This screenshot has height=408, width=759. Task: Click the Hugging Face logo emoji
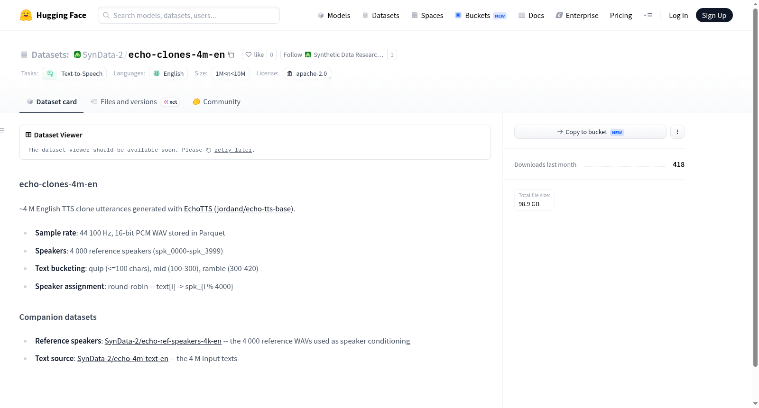tap(26, 15)
